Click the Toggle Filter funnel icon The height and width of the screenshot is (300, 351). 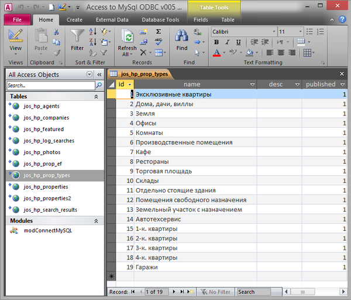(104, 53)
